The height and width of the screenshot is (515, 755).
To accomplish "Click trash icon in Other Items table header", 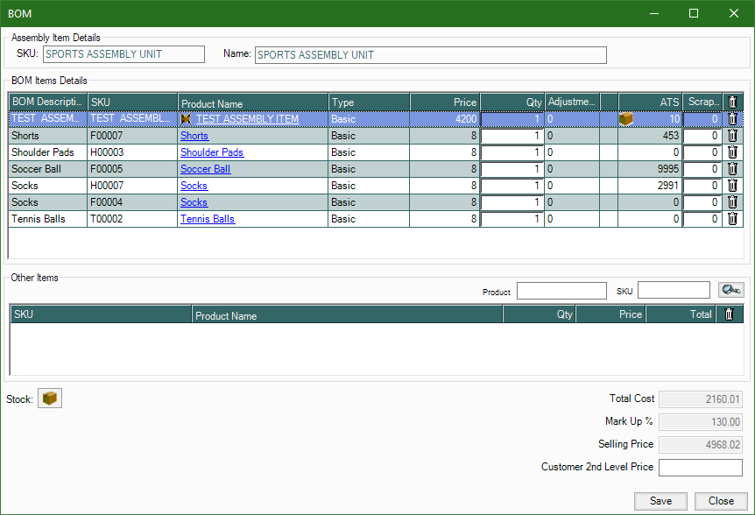I will click(729, 314).
